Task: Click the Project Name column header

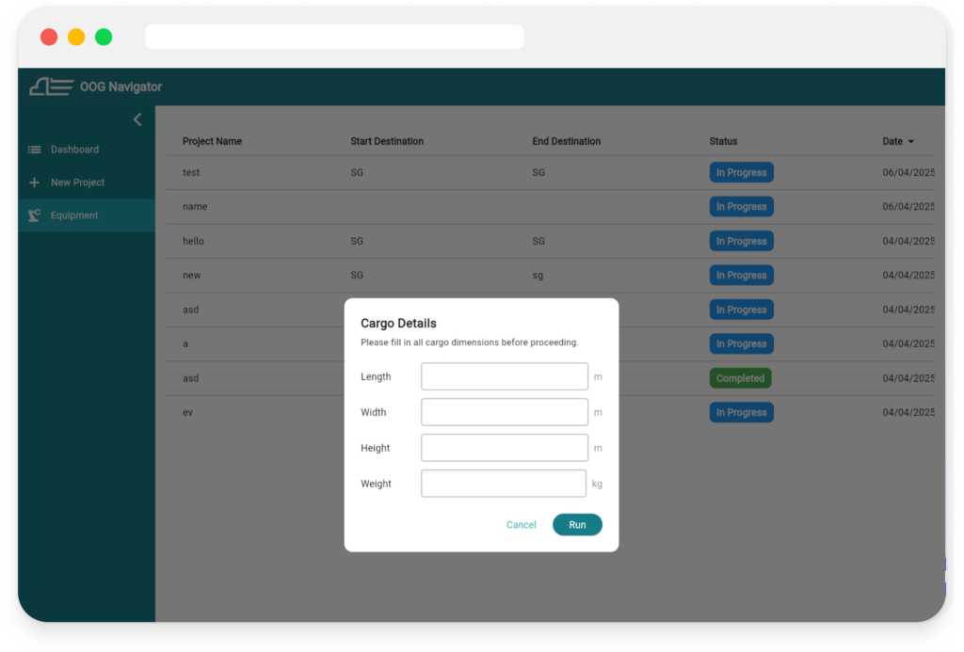Action: 212,141
